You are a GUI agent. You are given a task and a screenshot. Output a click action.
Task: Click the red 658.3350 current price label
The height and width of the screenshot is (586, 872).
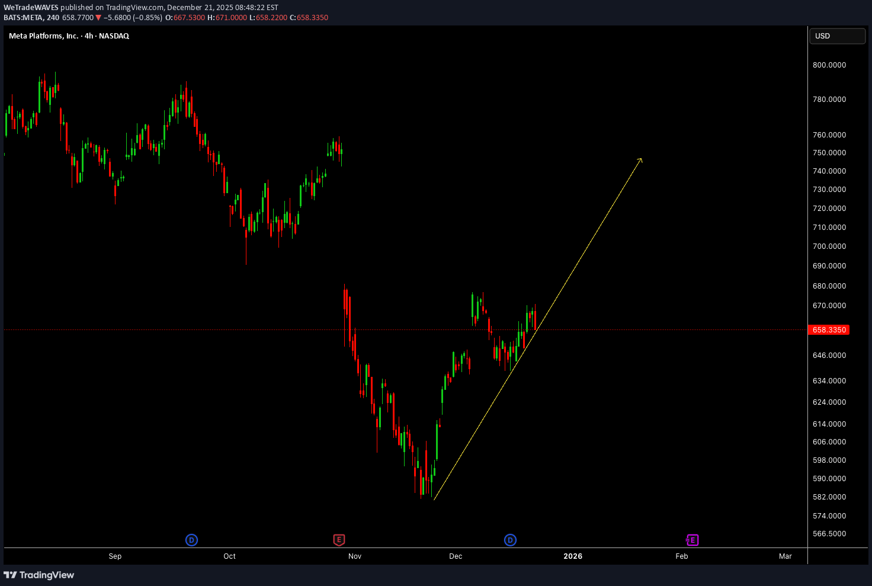point(829,330)
